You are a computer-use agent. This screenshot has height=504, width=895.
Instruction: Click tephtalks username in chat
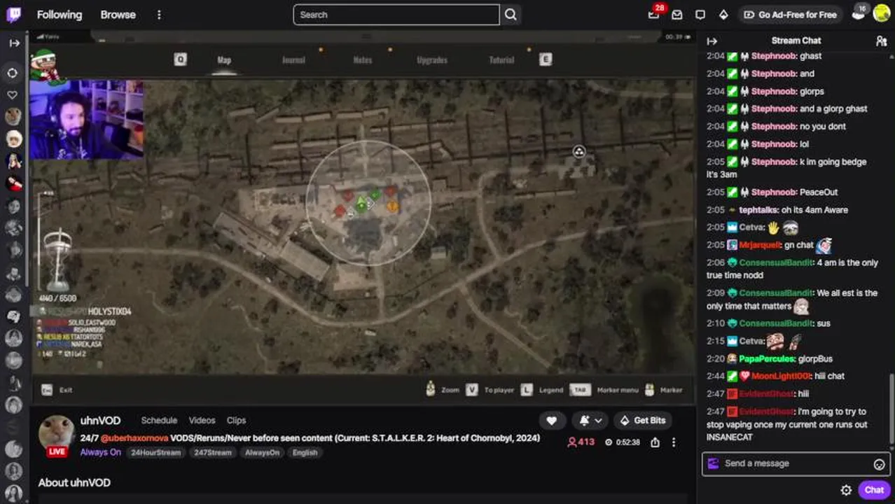756,210
